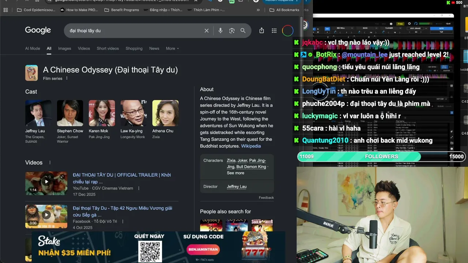468x263 pixels.
Task: Expand characters list with See more
Action: click(235, 173)
